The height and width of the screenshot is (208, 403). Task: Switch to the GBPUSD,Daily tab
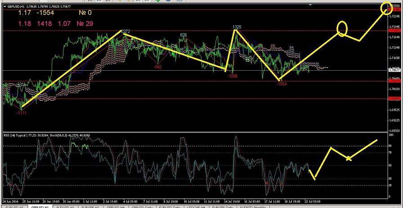coord(142,206)
